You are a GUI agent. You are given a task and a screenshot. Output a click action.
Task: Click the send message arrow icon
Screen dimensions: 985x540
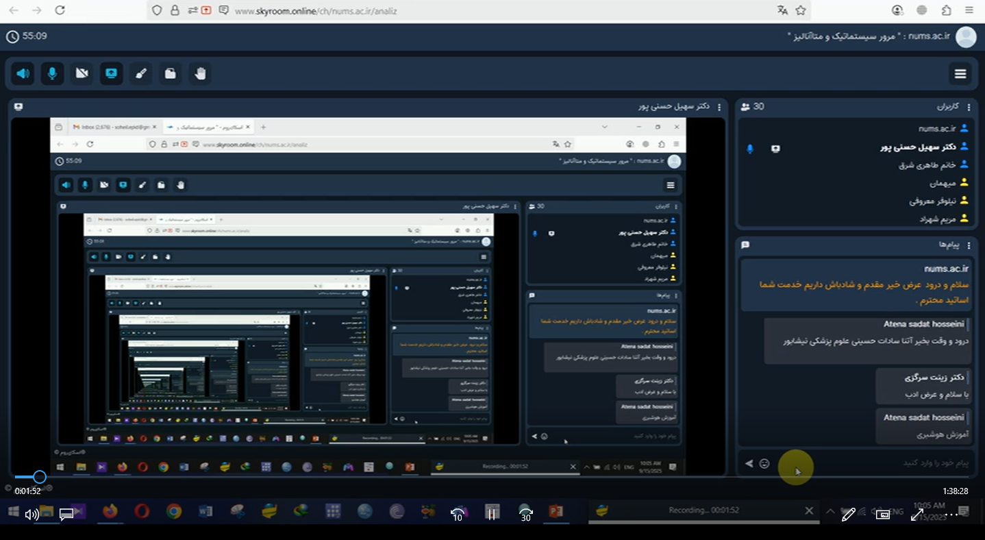tap(749, 464)
